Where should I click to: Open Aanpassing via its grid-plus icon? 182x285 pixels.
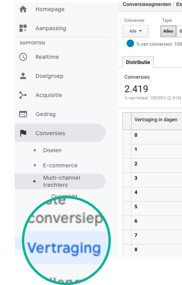point(23,28)
